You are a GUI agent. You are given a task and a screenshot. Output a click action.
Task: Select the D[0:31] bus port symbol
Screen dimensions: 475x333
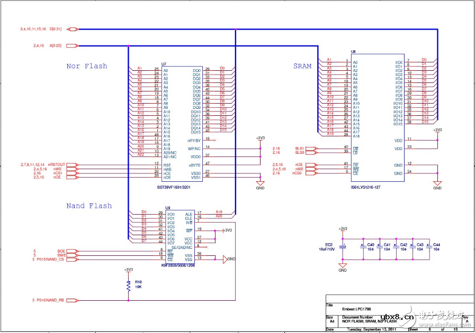73,29
